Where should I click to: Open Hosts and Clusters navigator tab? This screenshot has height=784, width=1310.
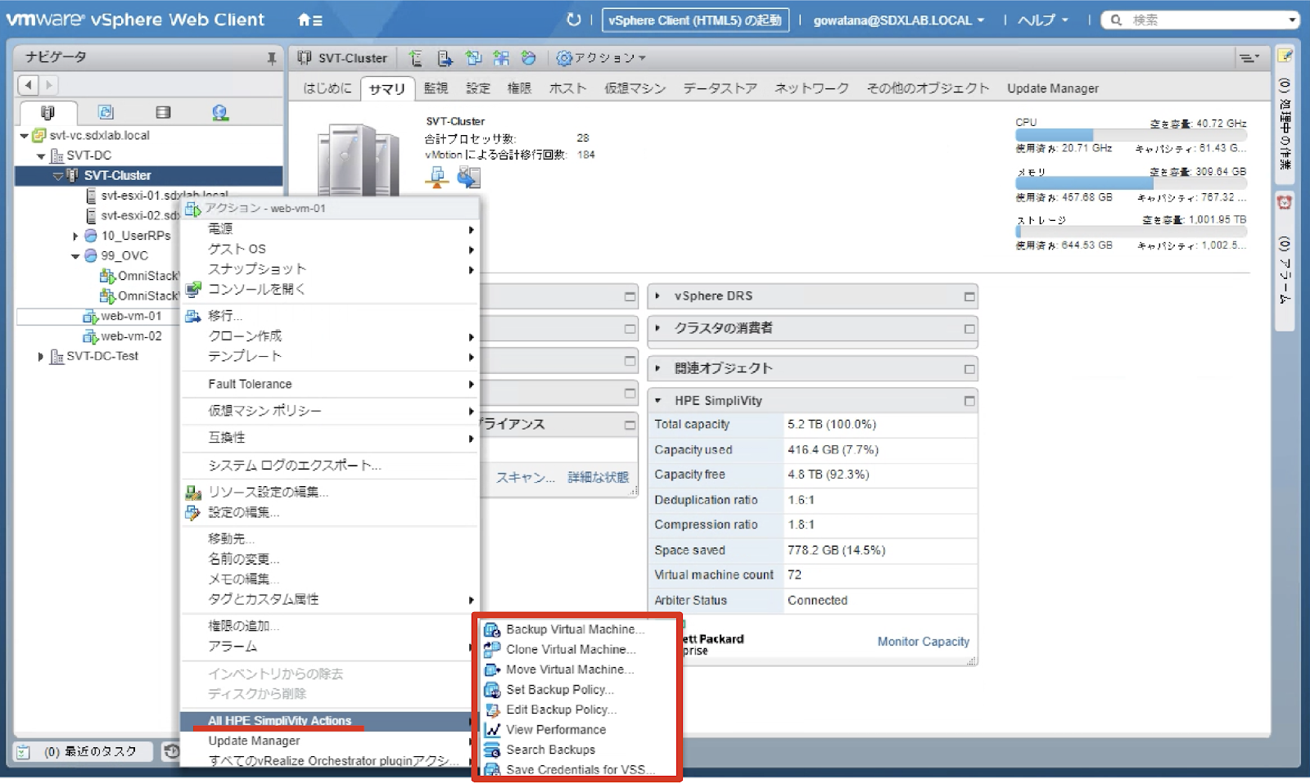click(x=47, y=112)
